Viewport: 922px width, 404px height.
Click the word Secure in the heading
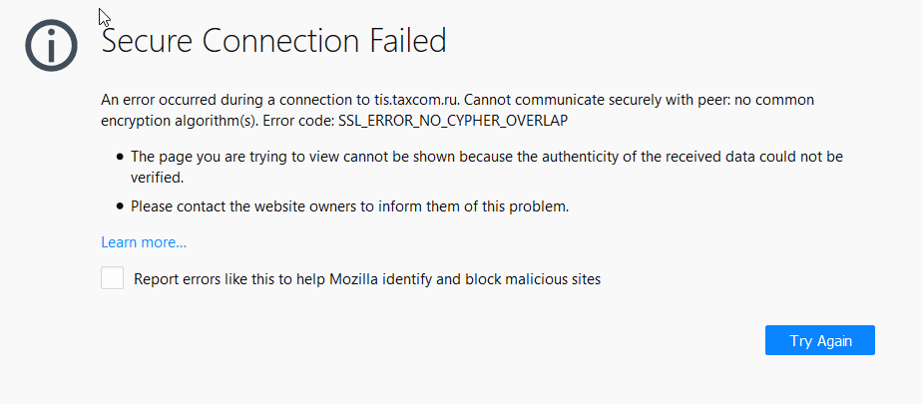(148, 41)
